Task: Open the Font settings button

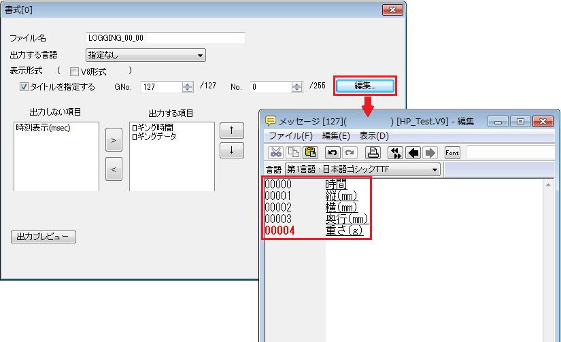Action: pyautogui.click(x=453, y=152)
